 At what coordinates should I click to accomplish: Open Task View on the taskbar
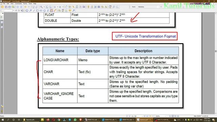click(19, 120)
